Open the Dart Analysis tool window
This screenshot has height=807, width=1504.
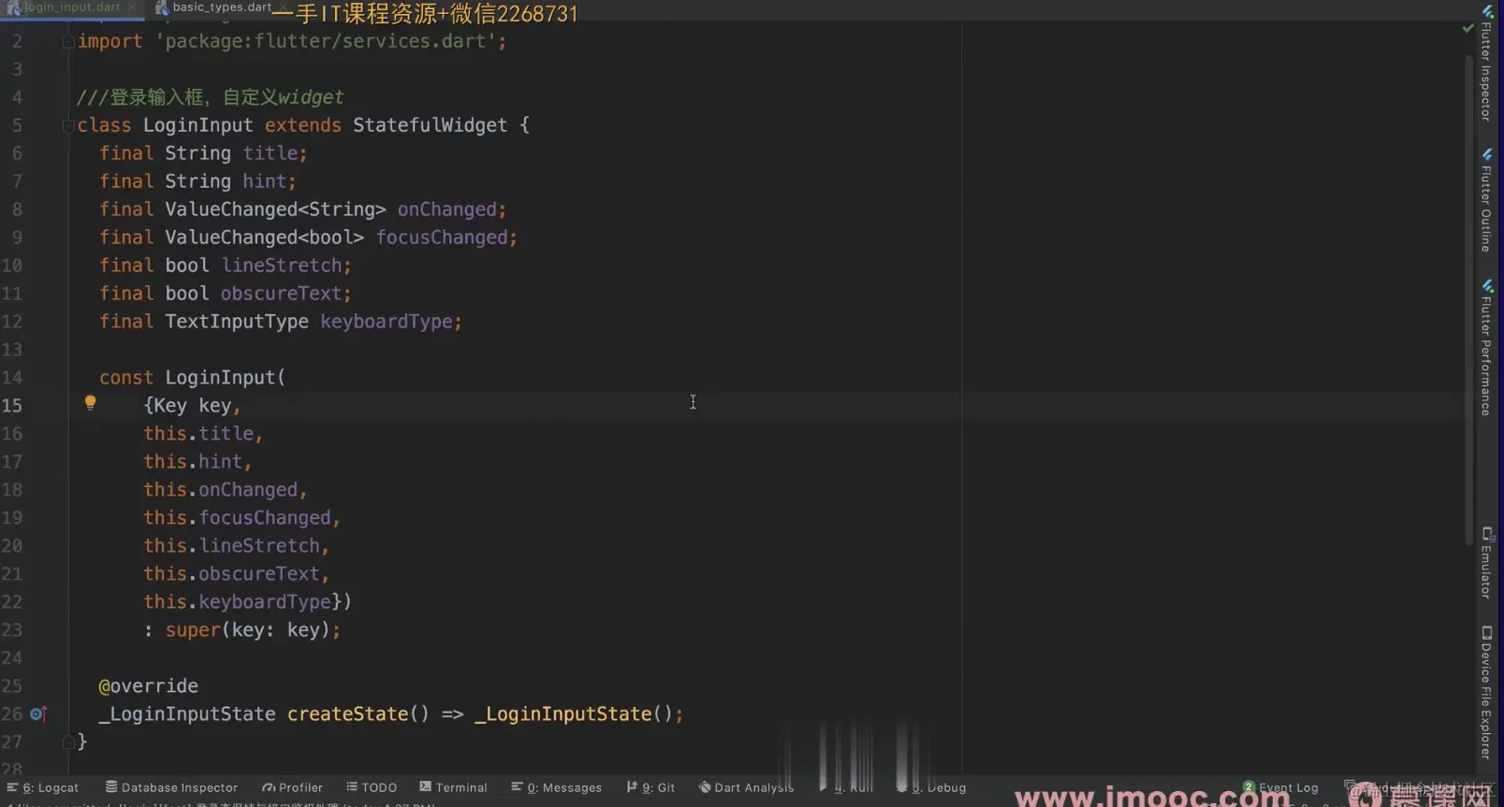pos(746,787)
